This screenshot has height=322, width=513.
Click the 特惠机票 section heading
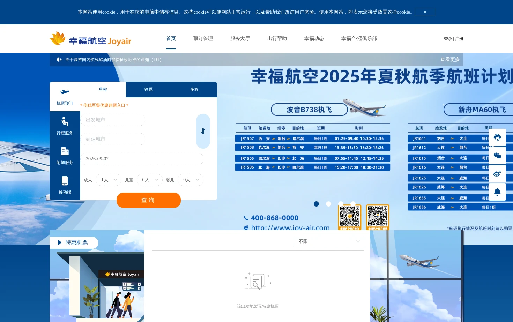click(x=77, y=242)
